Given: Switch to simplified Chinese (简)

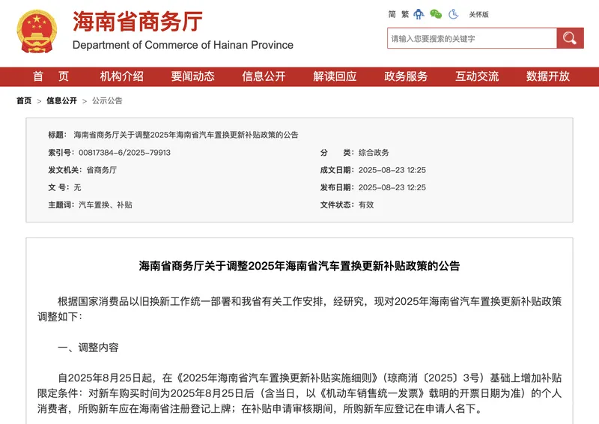Looking at the screenshot, I should tap(392, 14).
